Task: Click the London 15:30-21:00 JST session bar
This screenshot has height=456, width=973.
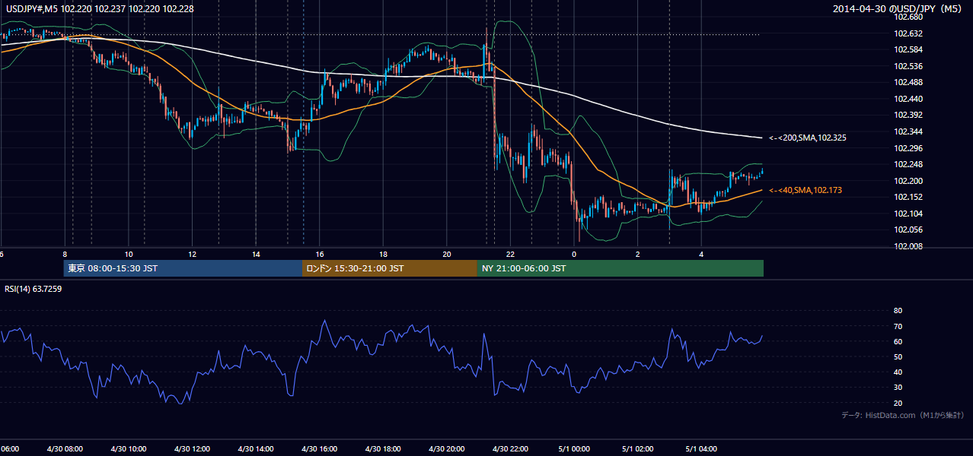Action: click(x=390, y=268)
